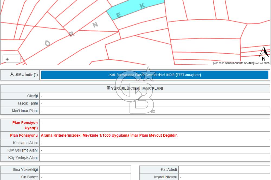Select the 'Ön Bahçe' row label

[29, 177]
